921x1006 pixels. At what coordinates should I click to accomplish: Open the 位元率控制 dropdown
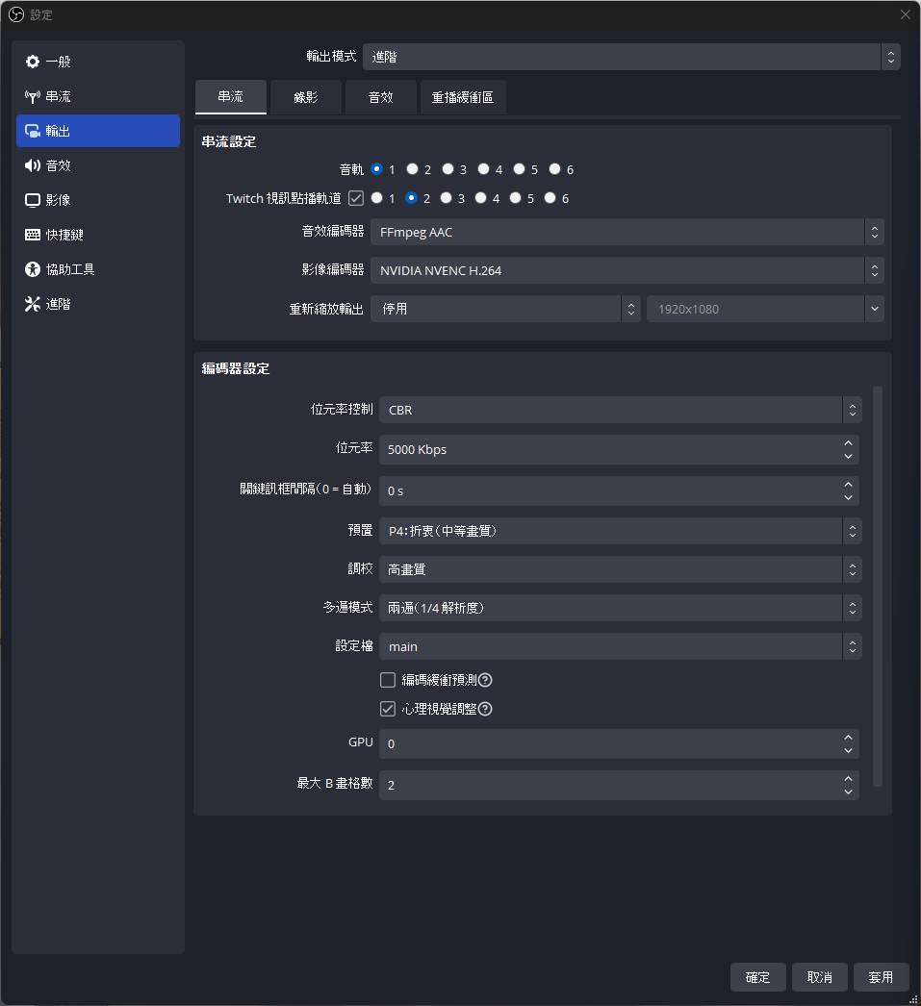(x=619, y=410)
